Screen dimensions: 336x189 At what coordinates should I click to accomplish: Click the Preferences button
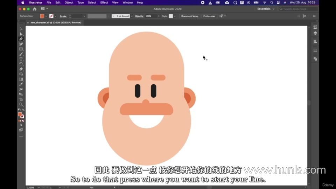click(209, 16)
